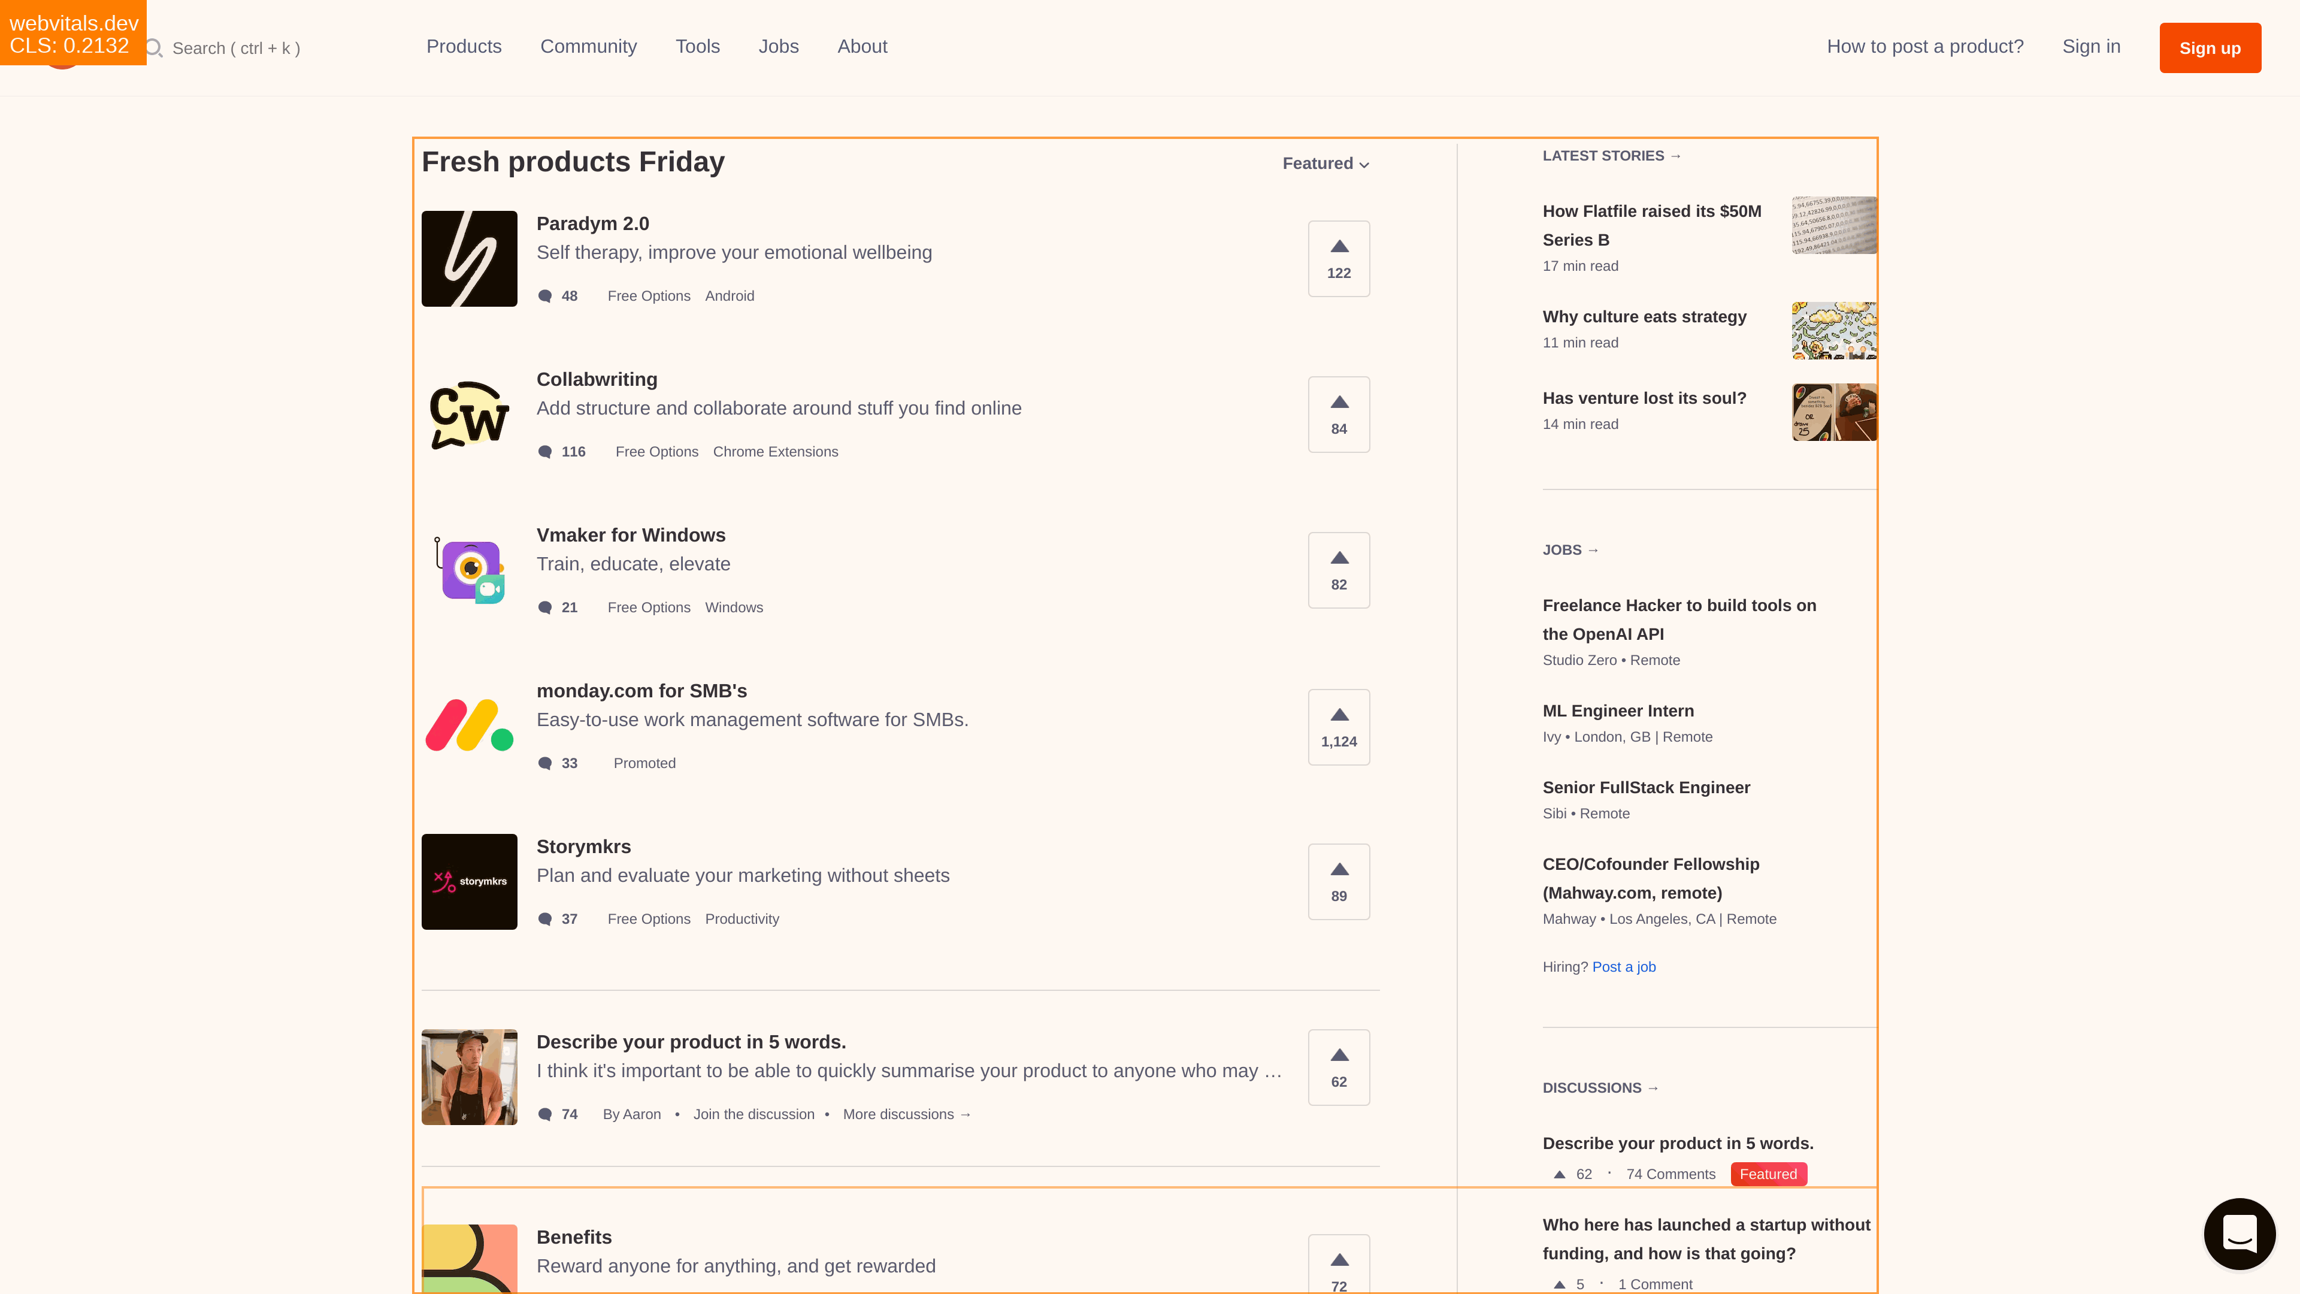Click the Sign in link

tap(2091, 47)
